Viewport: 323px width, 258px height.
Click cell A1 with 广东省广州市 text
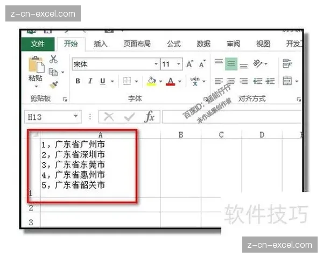coord(100,168)
